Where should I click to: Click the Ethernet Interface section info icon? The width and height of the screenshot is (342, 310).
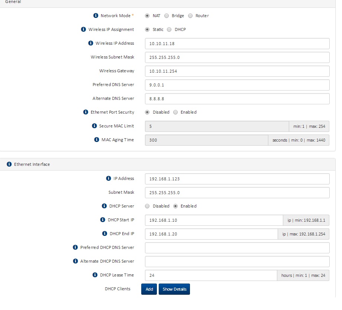pos(9,164)
